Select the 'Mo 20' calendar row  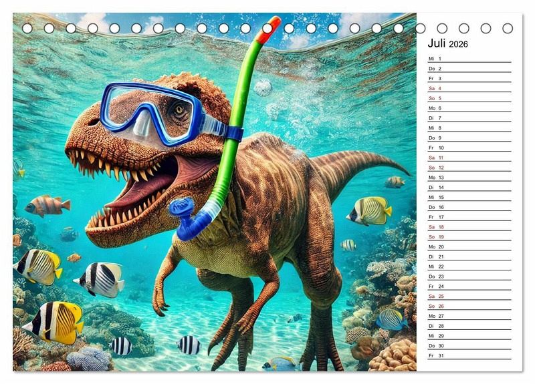click(x=469, y=246)
